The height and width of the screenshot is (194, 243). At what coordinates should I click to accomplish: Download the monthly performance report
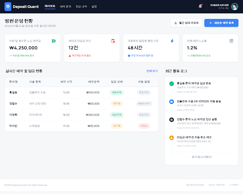coord(186,23)
